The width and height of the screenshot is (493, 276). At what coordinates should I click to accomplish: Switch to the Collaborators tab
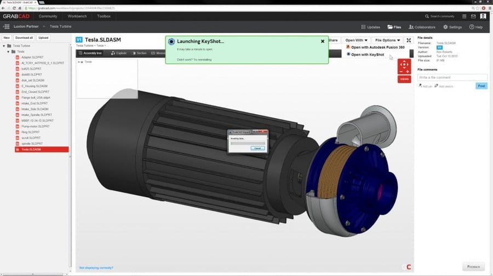(422, 27)
